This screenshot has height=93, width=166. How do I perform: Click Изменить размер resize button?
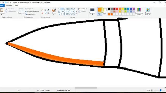pyautogui.click(x=32, y=11)
